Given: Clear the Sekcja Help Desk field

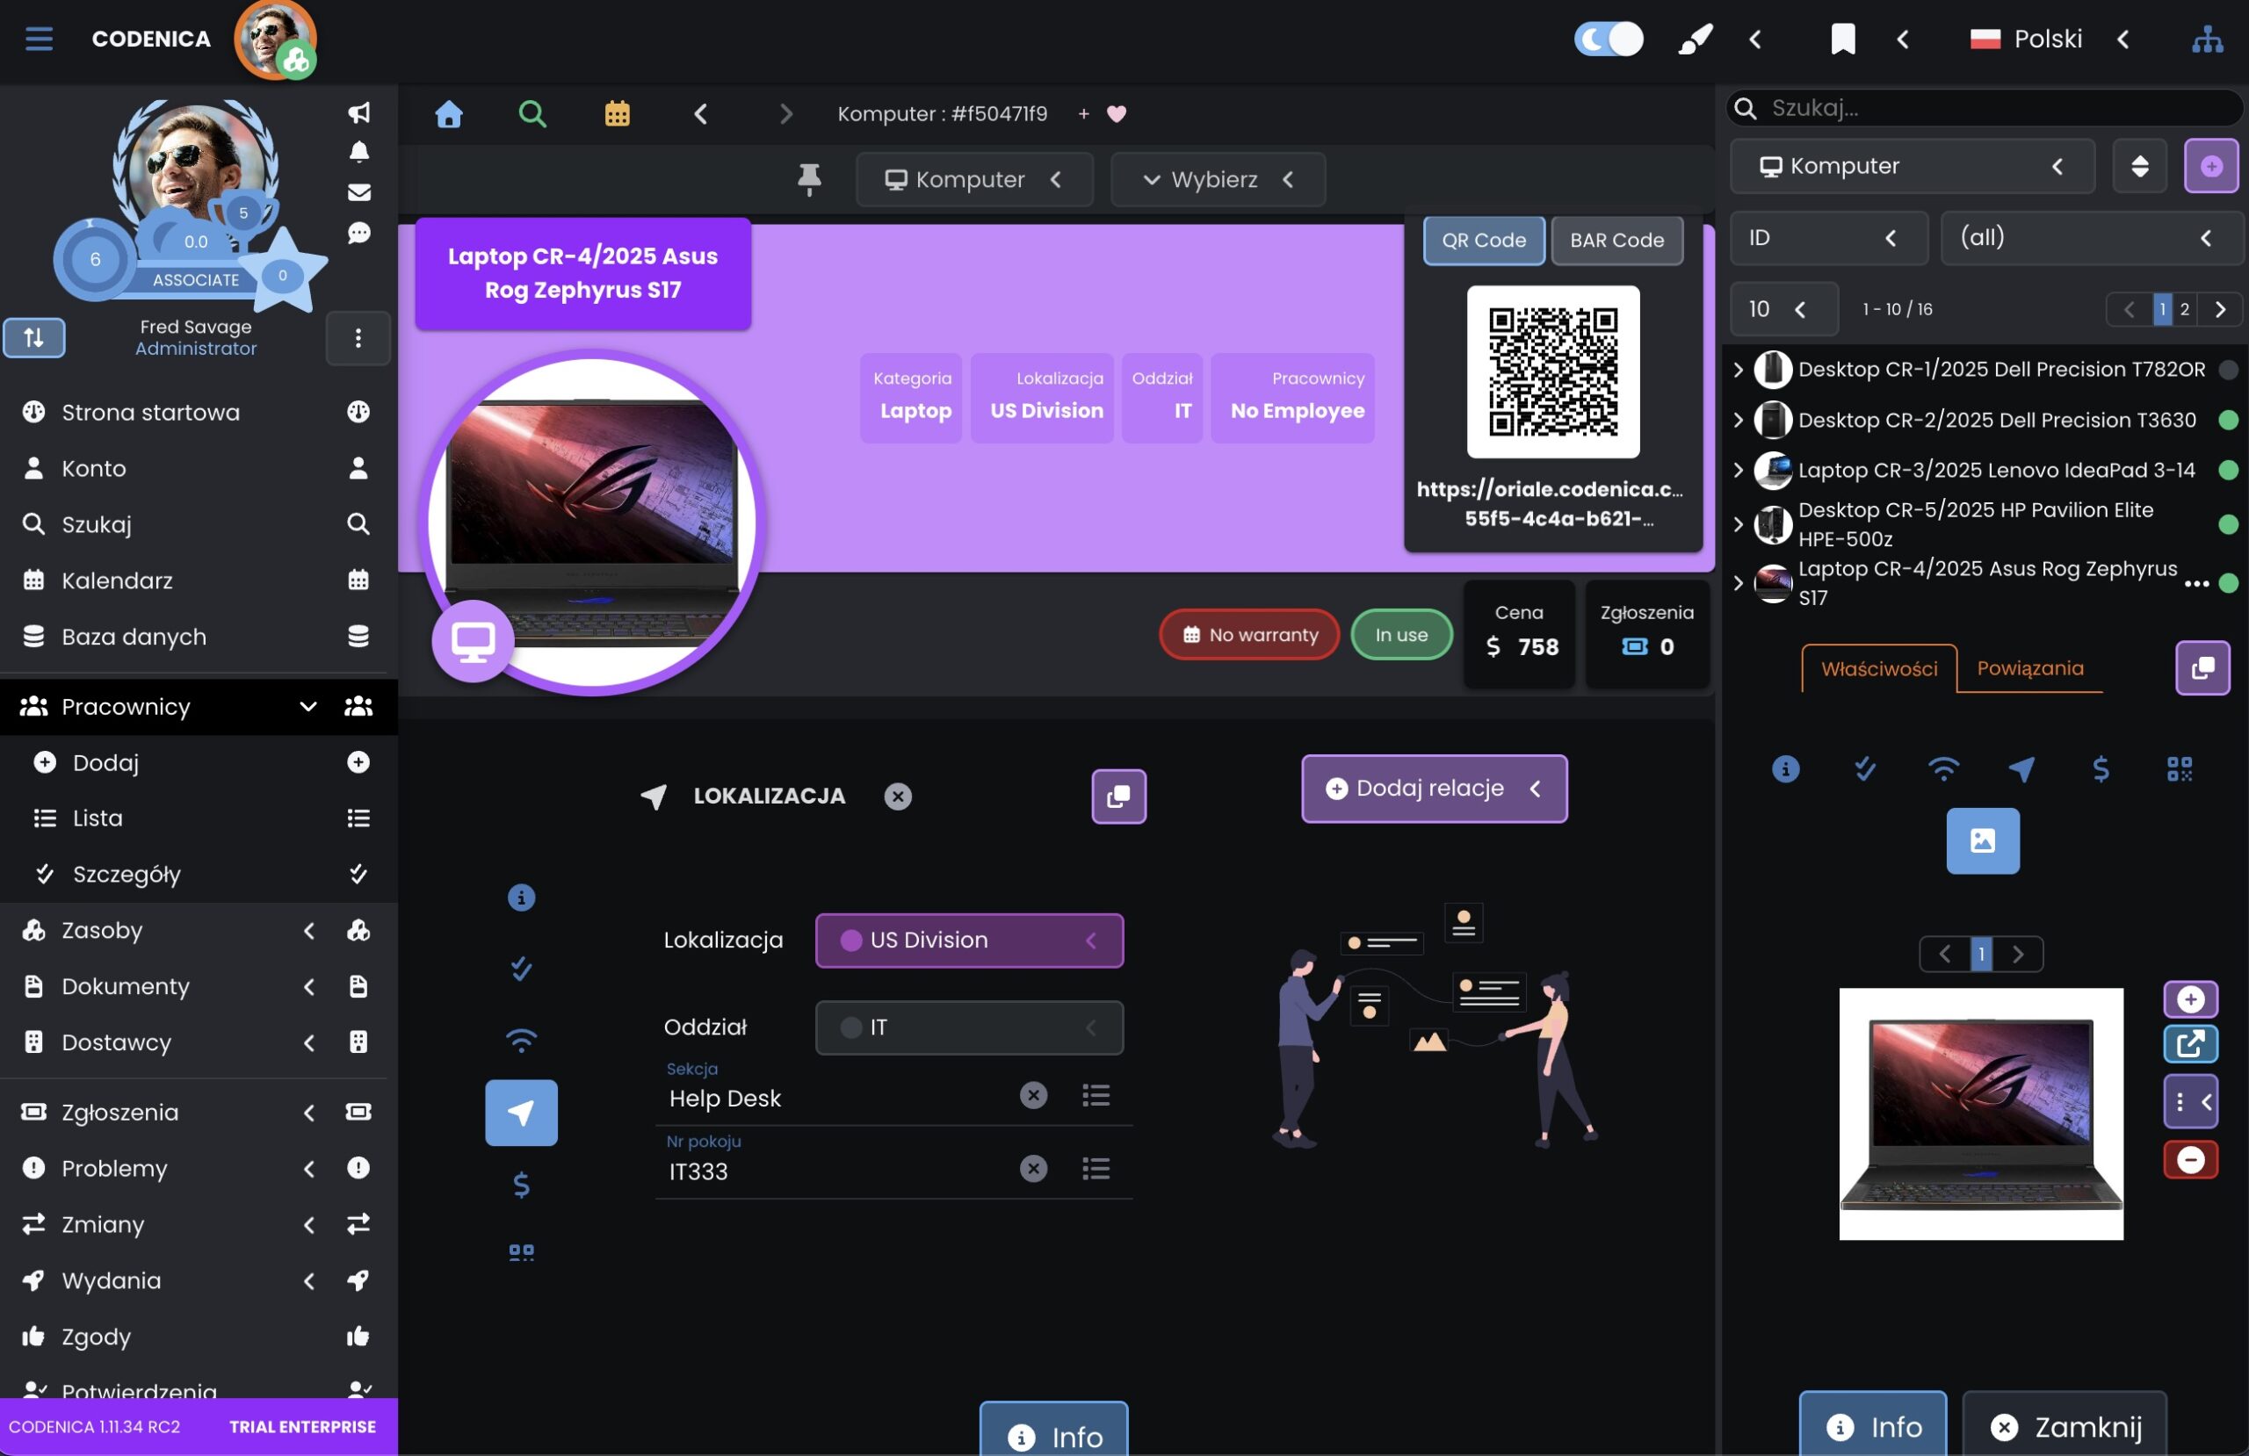Looking at the screenshot, I should point(1034,1095).
